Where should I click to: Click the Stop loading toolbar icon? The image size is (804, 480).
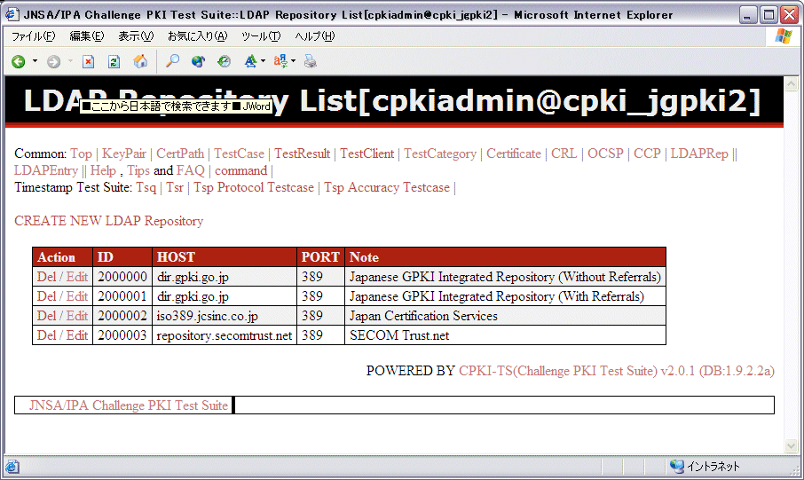click(88, 62)
